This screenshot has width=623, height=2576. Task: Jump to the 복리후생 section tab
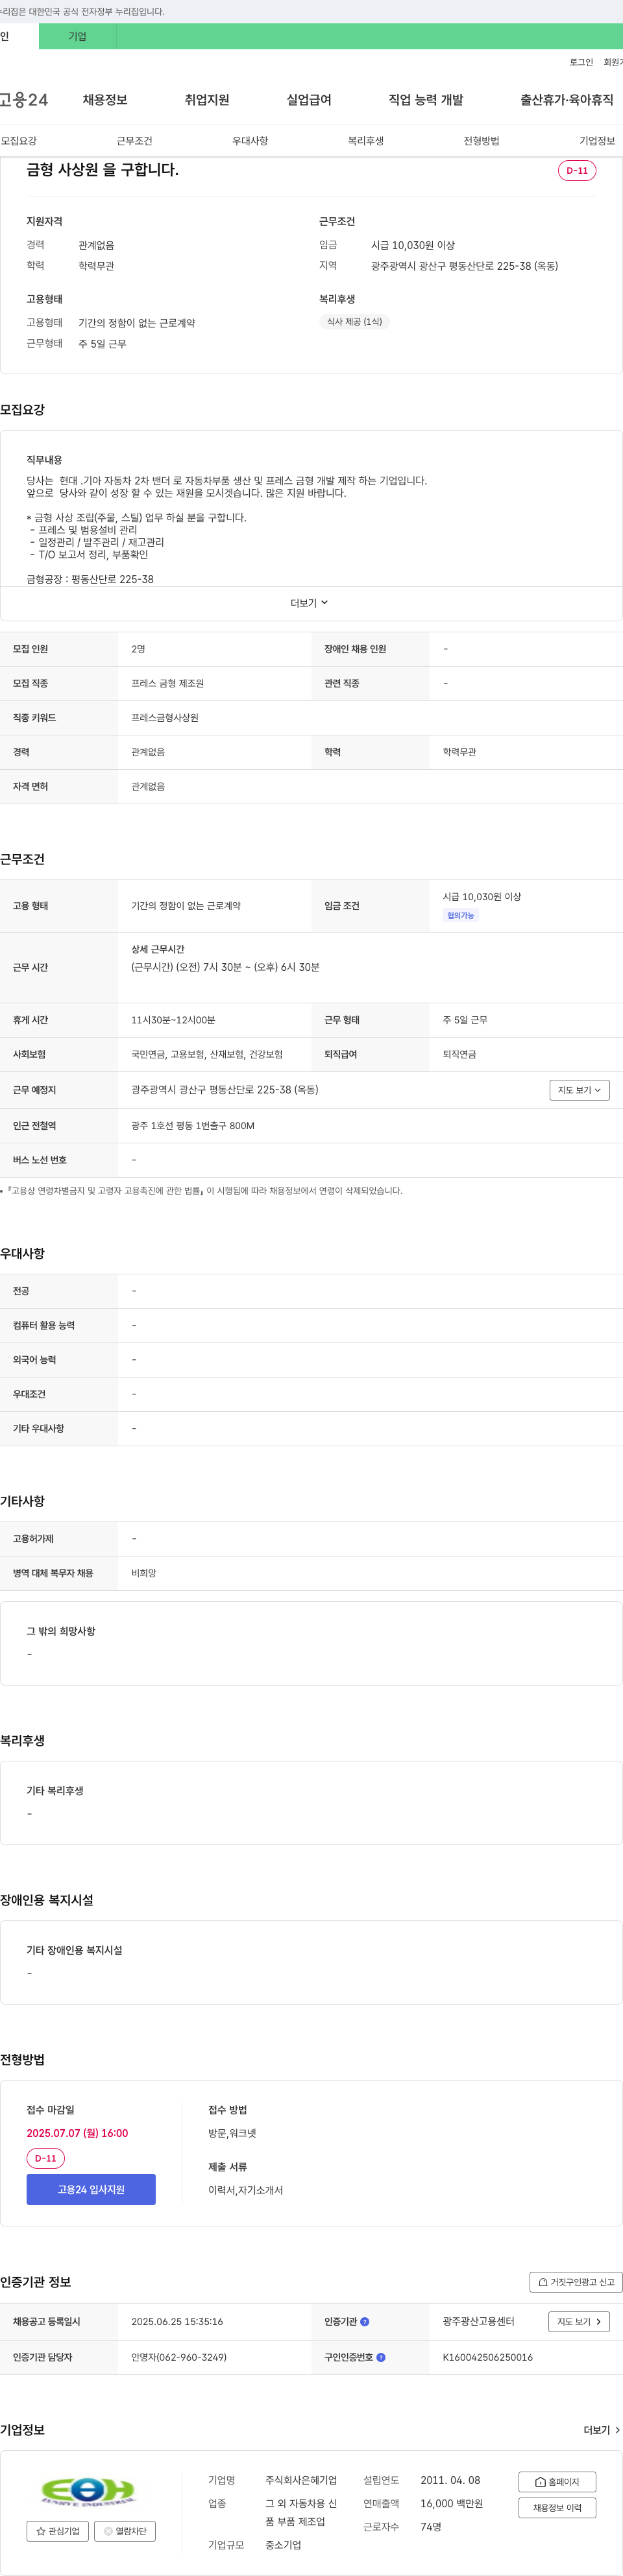(x=366, y=141)
